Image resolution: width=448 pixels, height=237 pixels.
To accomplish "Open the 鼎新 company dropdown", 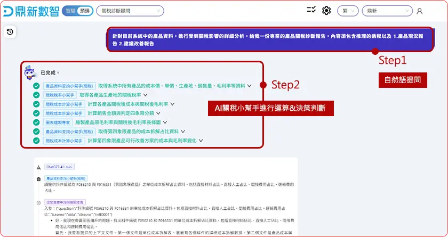I will 386,11.
